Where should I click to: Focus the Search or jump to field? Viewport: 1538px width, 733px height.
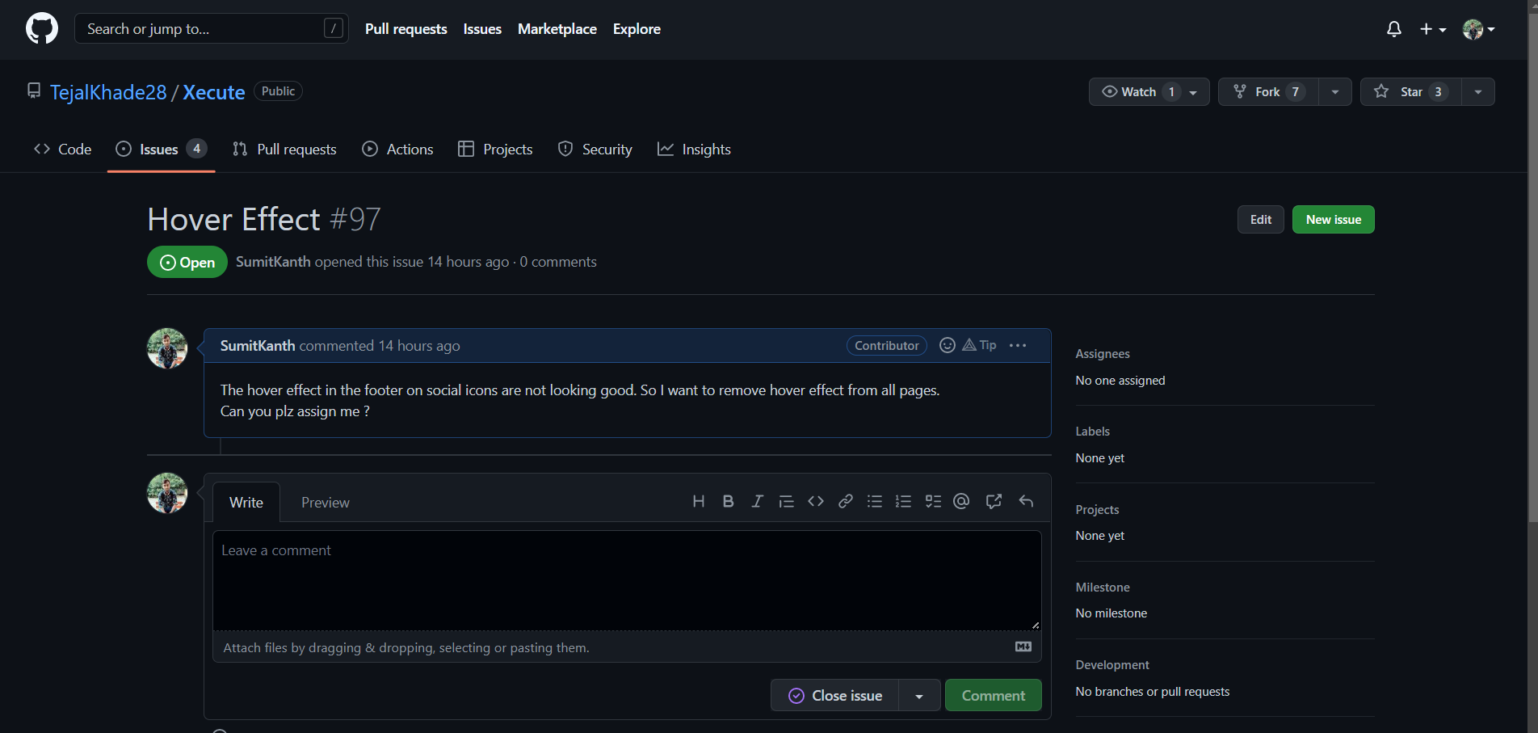[212, 28]
